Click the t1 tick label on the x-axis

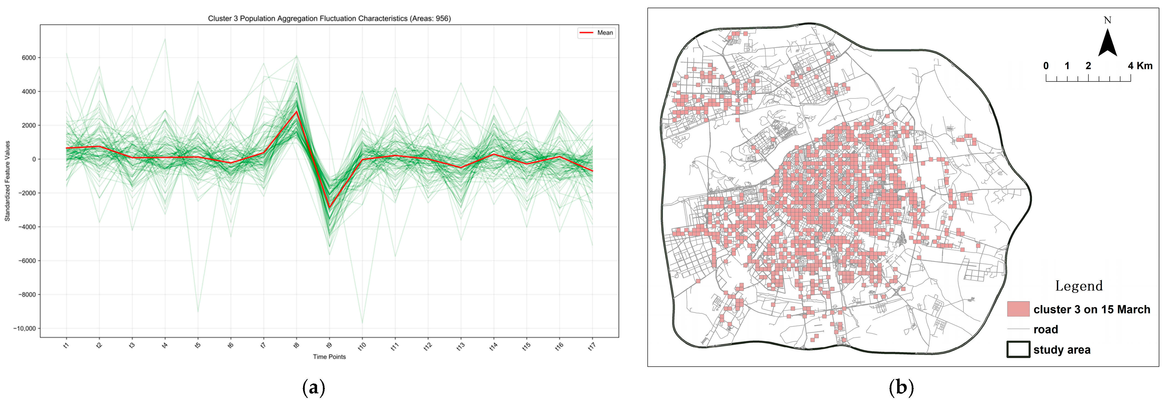(66, 345)
